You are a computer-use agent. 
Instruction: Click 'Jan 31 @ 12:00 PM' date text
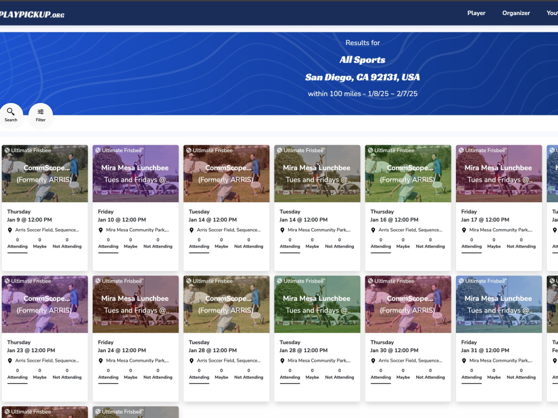point(485,351)
